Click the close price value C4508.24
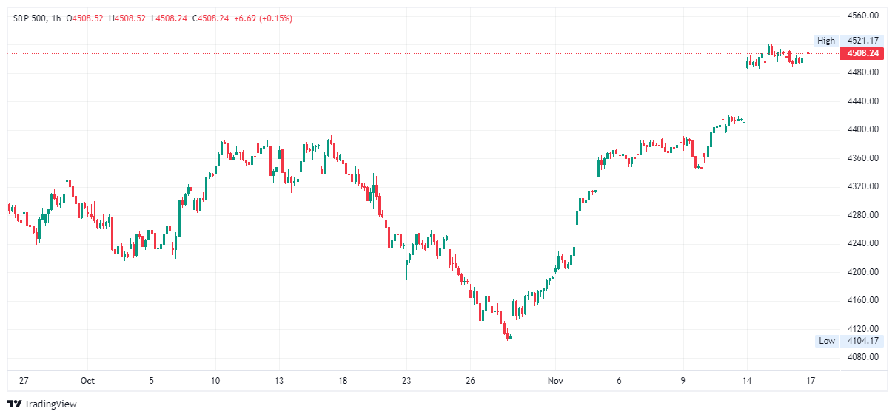 point(210,18)
